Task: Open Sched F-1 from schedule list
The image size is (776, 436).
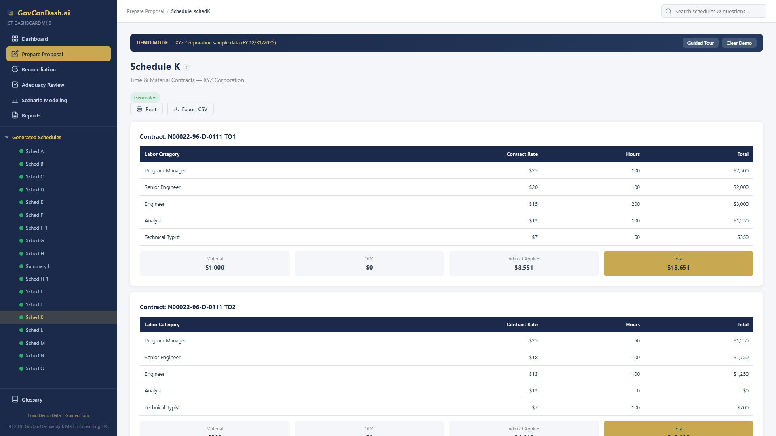Action: pyautogui.click(x=36, y=228)
